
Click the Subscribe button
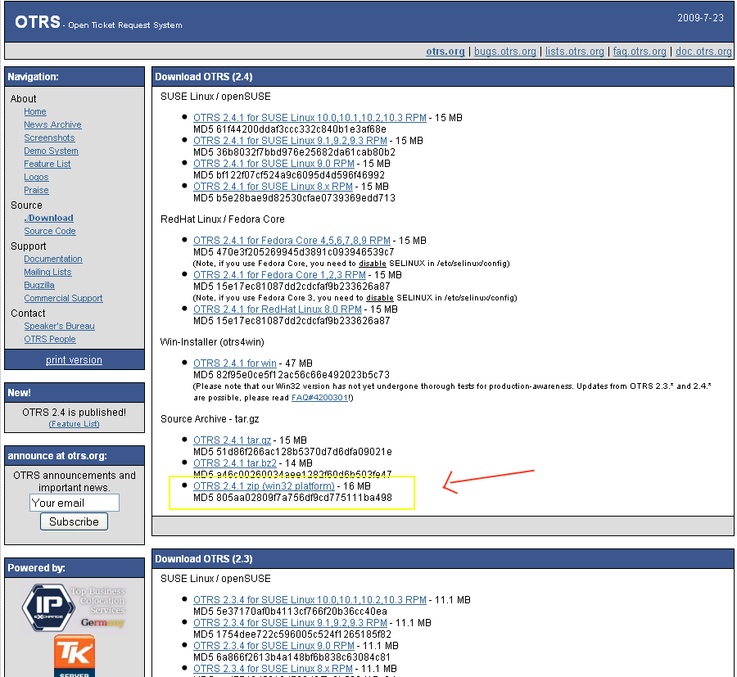pyautogui.click(x=75, y=522)
